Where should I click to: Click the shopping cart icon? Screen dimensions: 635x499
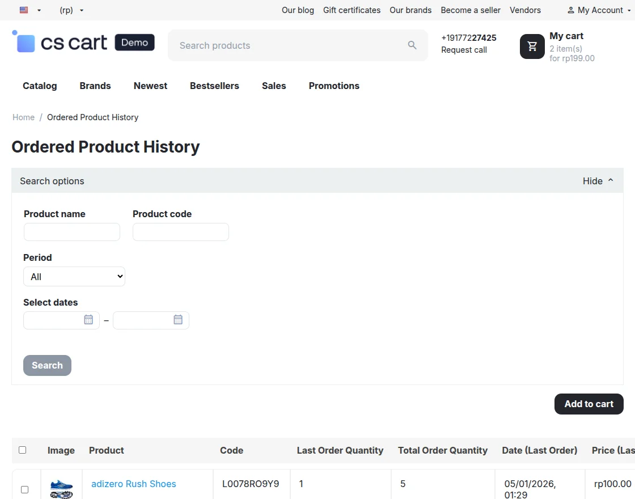(532, 46)
